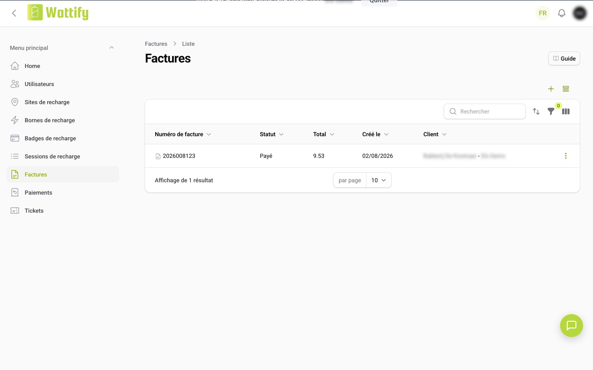Open Badges de recharge menu item
This screenshot has width=593, height=370.
[x=63, y=138]
